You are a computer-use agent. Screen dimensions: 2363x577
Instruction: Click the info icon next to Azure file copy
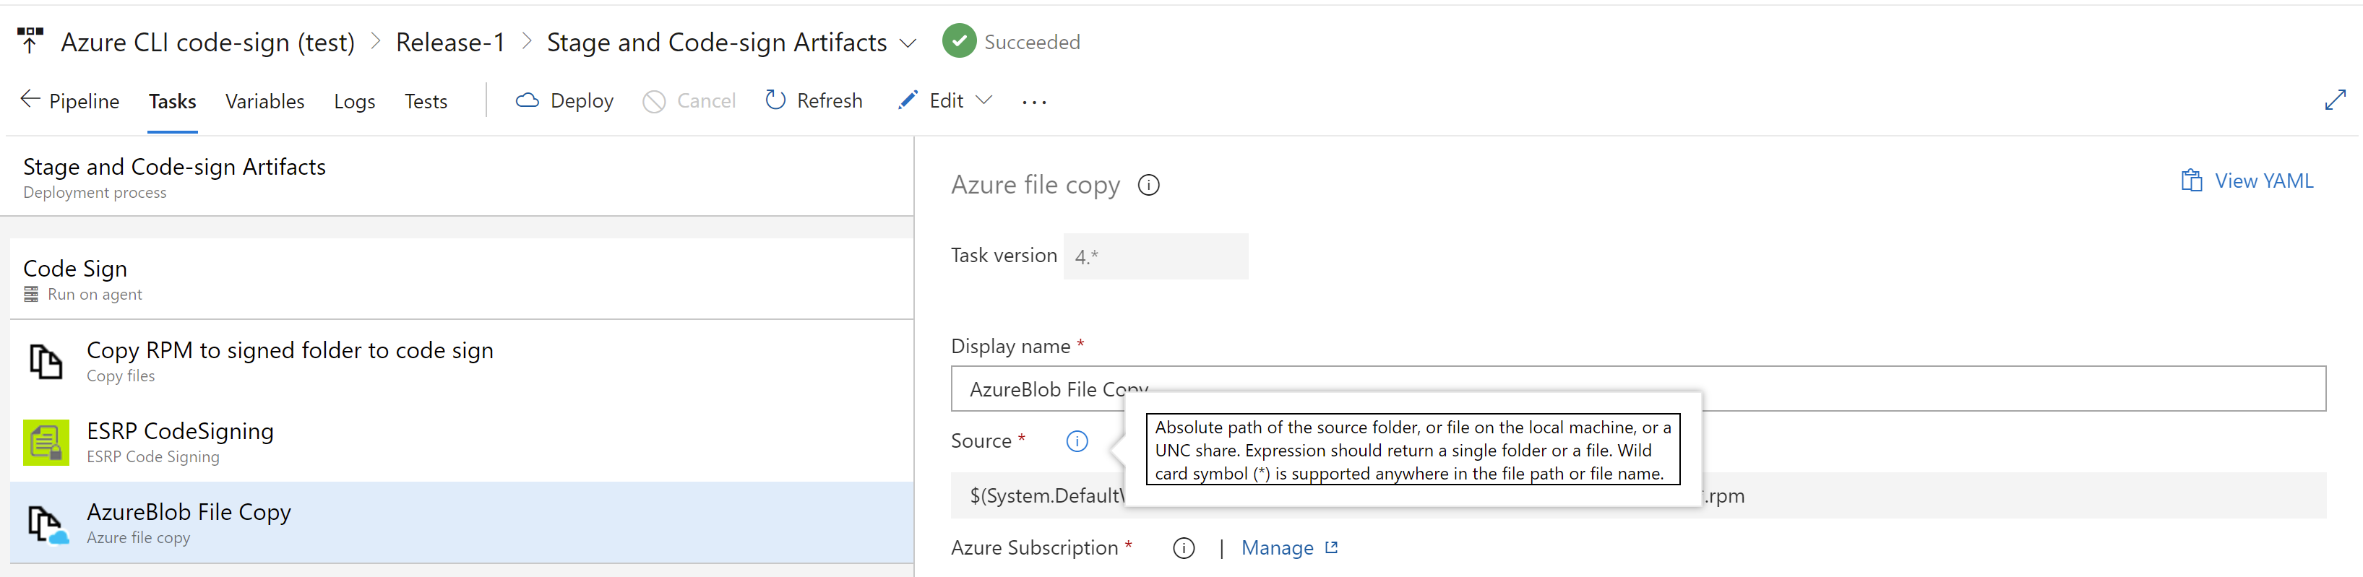tap(1148, 186)
